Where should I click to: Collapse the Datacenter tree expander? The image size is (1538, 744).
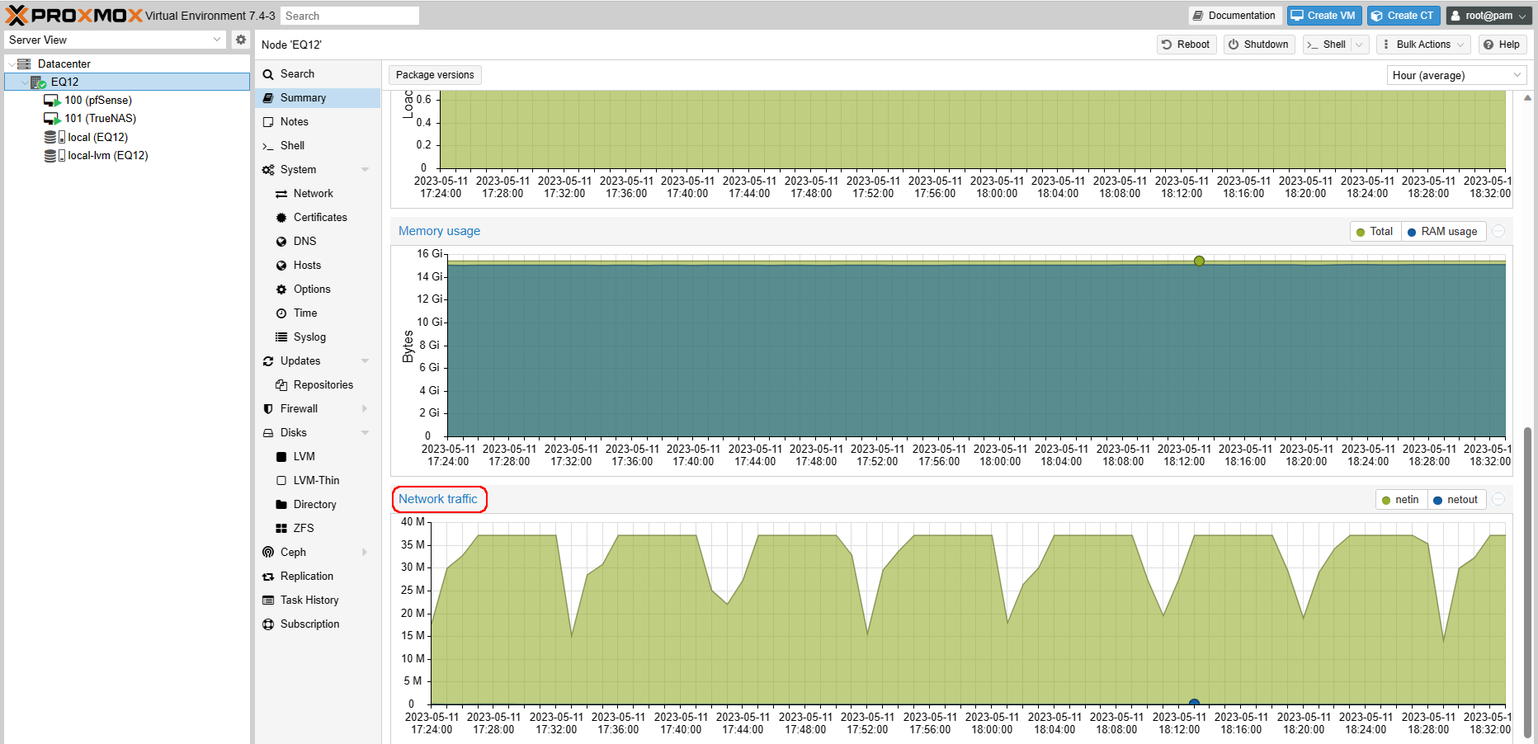(x=11, y=64)
